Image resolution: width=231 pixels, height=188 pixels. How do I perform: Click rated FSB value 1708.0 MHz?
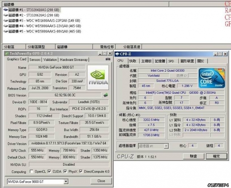pos(151,135)
